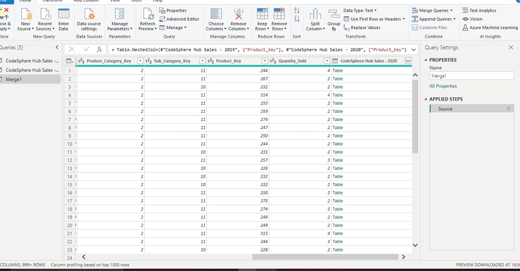Click Text Analytics
The image size is (520, 271).
click(x=479, y=10)
